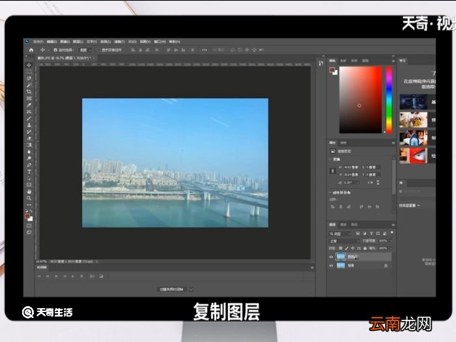Image resolution: width=456 pixels, height=342 pixels.
Task: Select the Zoom tool
Action: pos(29,198)
